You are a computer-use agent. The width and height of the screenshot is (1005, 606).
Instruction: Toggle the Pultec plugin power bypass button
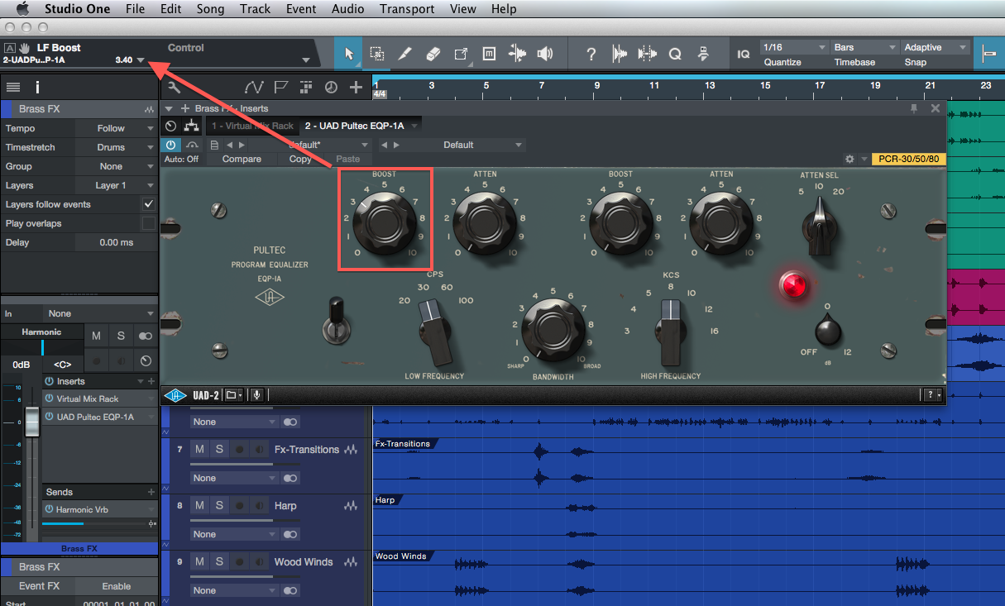pyautogui.click(x=171, y=145)
